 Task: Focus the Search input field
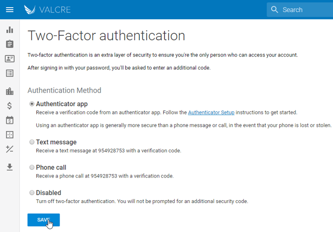pos(306,10)
